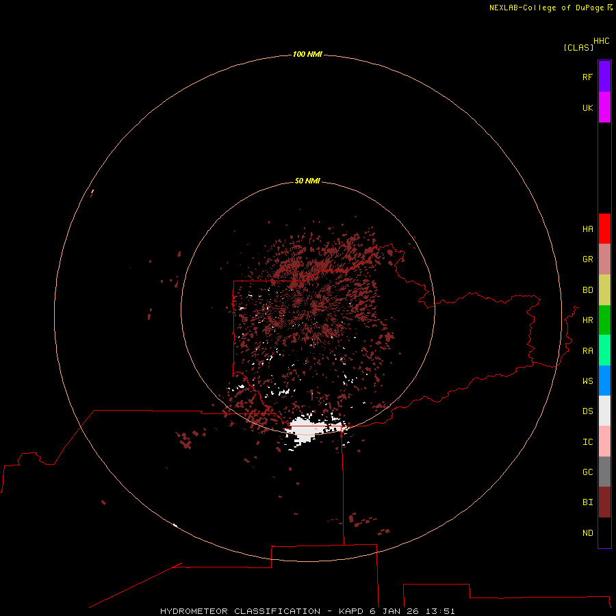
Task: Click the GC gray legend swatch
Action: [x=604, y=472]
